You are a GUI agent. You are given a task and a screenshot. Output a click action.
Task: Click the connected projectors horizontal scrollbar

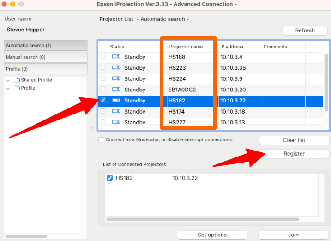point(203,219)
